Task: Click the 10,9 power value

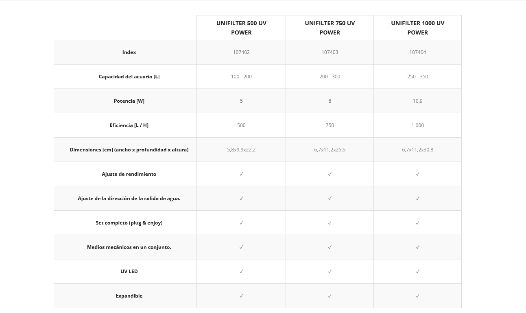Action: 417,101
